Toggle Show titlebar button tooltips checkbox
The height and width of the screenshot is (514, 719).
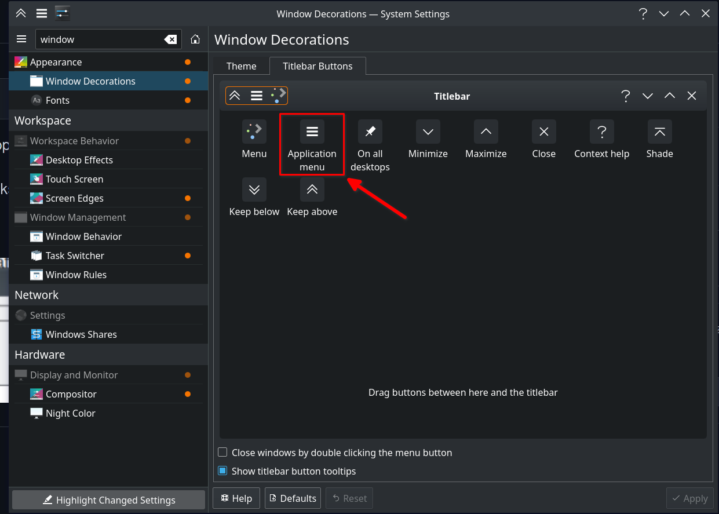pos(222,471)
